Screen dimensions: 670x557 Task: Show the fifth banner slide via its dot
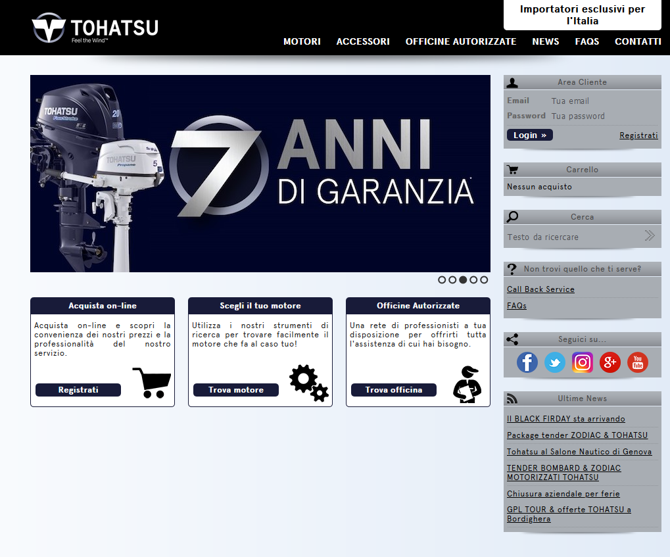point(484,279)
